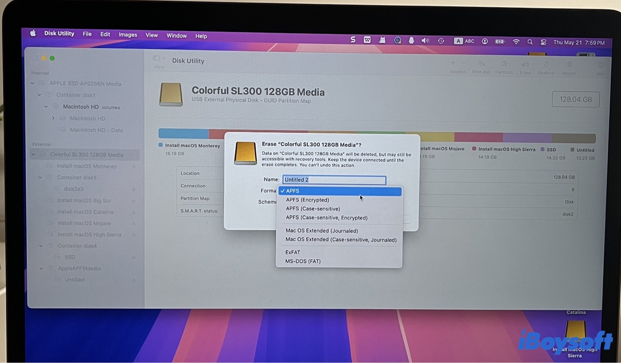Click the date and time in menu bar
The image size is (621, 363).
click(x=579, y=42)
